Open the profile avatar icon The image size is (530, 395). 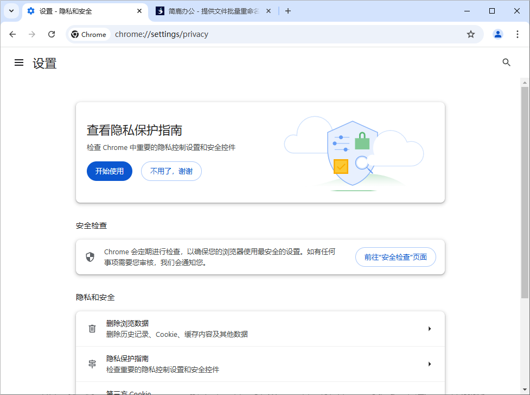(x=498, y=34)
